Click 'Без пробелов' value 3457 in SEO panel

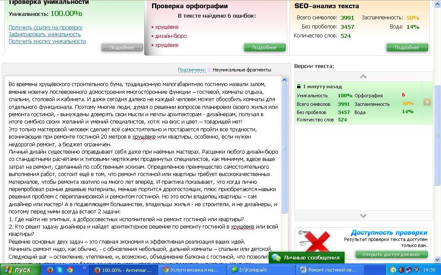coord(348,27)
